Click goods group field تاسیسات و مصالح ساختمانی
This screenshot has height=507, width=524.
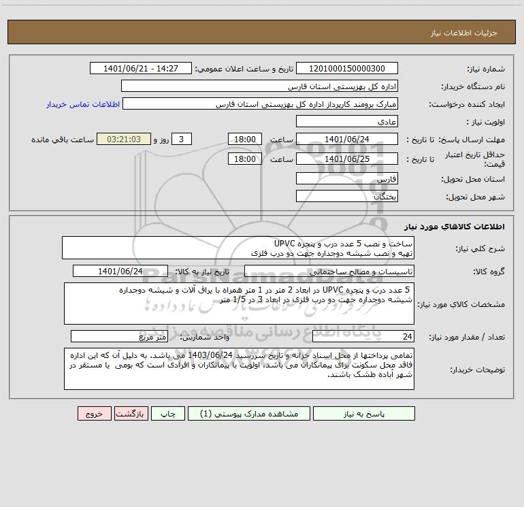click(329, 271)
